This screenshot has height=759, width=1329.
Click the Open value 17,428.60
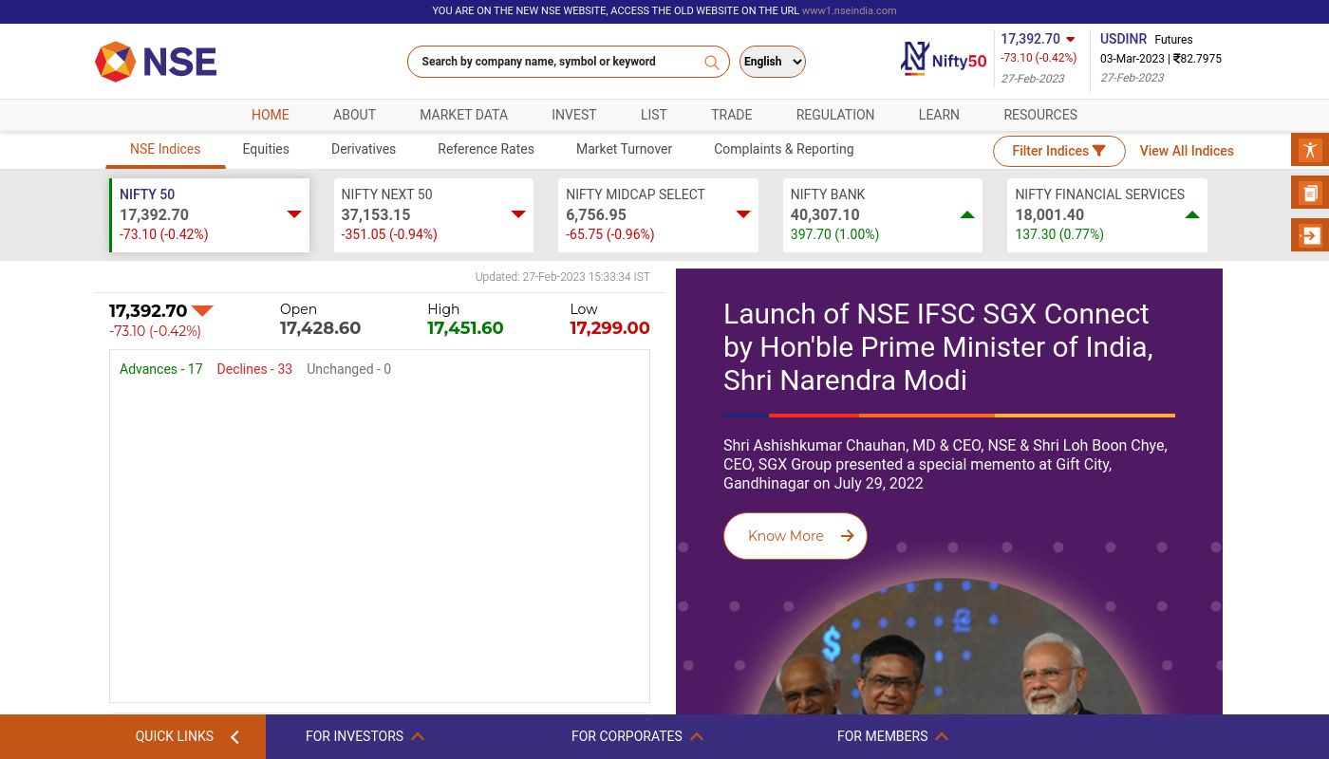coord(320,328)
